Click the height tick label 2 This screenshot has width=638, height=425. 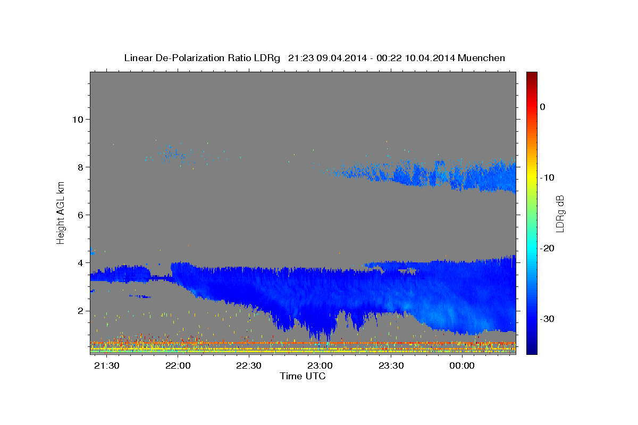point(80,311)
